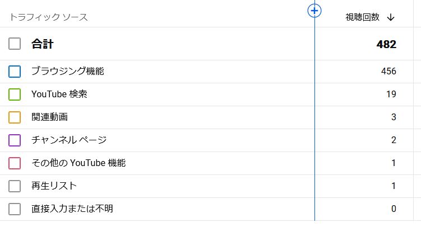Toggle the 再生リスト checkbox
This screenshot has height=227, width=421.
tap(15, 186)
